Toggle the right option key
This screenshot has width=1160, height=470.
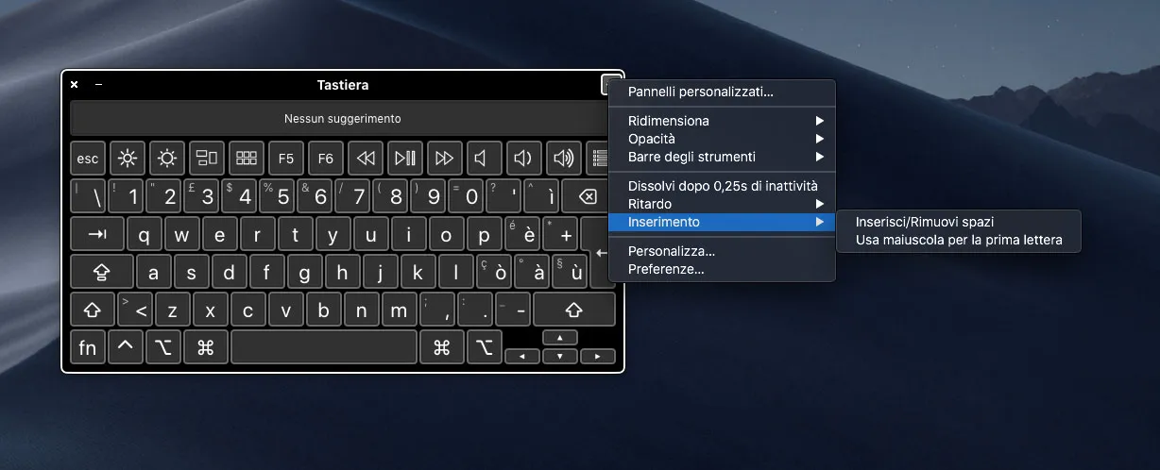coord(485,347)
